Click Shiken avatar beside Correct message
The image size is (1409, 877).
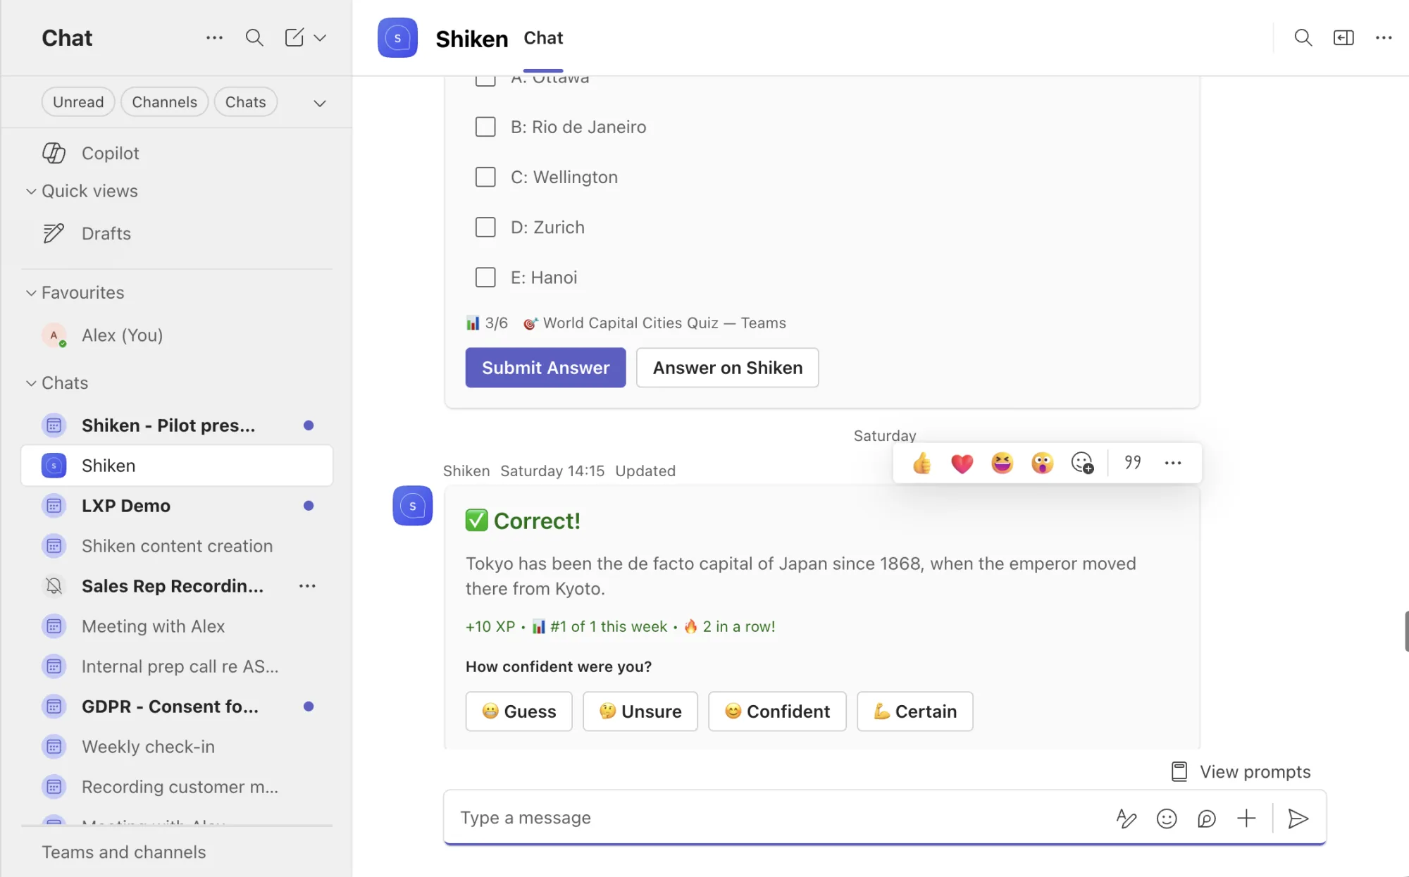click(x=413, y=506)
